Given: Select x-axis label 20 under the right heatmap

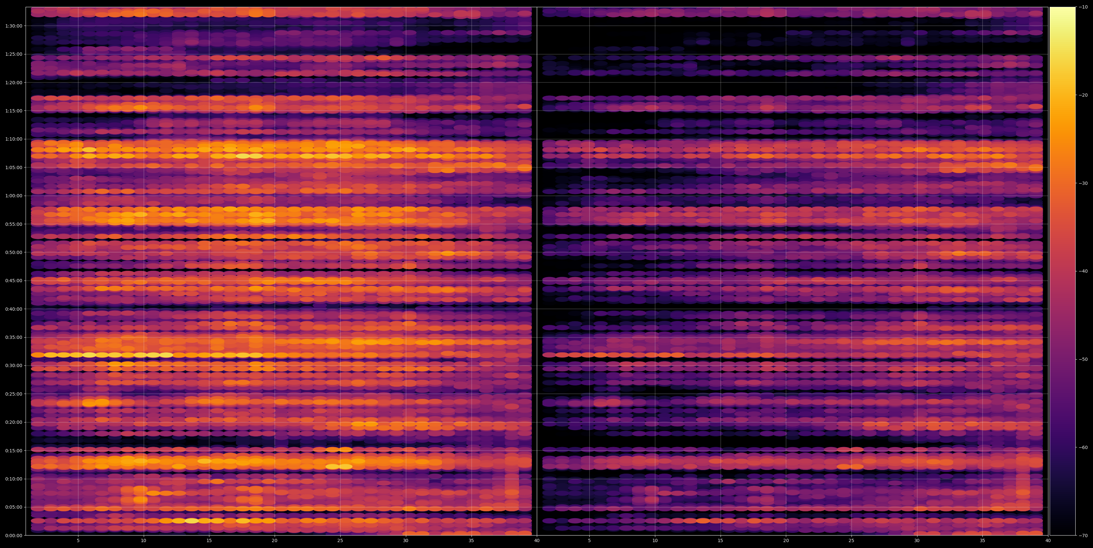Looking at the screenshot, I should pyautogui.click(x=786, y=541).
